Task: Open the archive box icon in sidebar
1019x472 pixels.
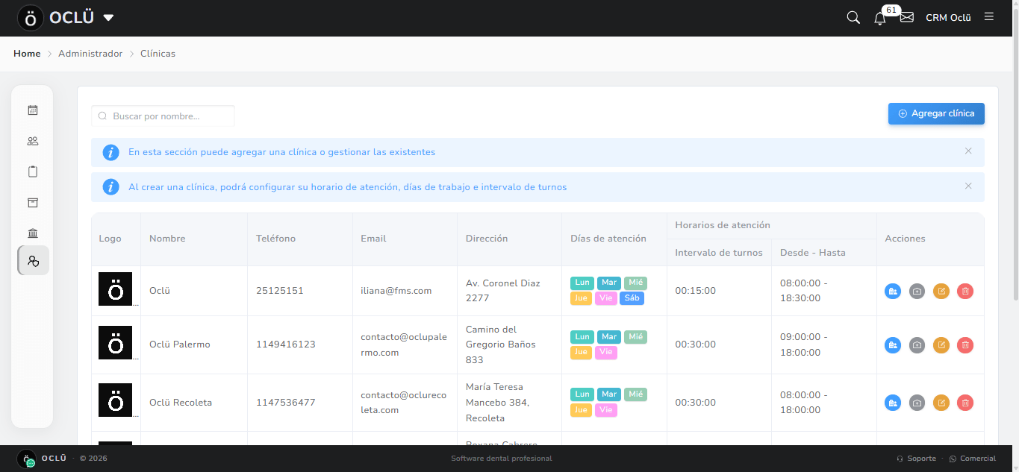Action: 33,203
